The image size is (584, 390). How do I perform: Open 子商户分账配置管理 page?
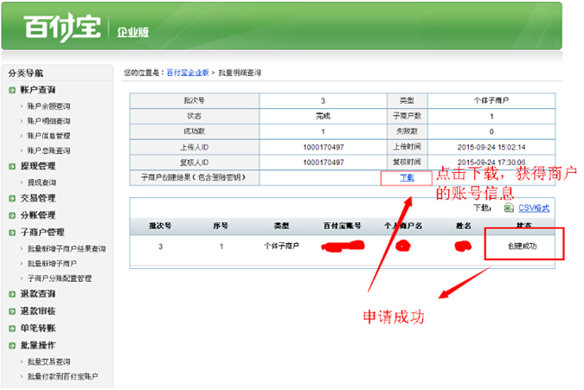point(60,278)
